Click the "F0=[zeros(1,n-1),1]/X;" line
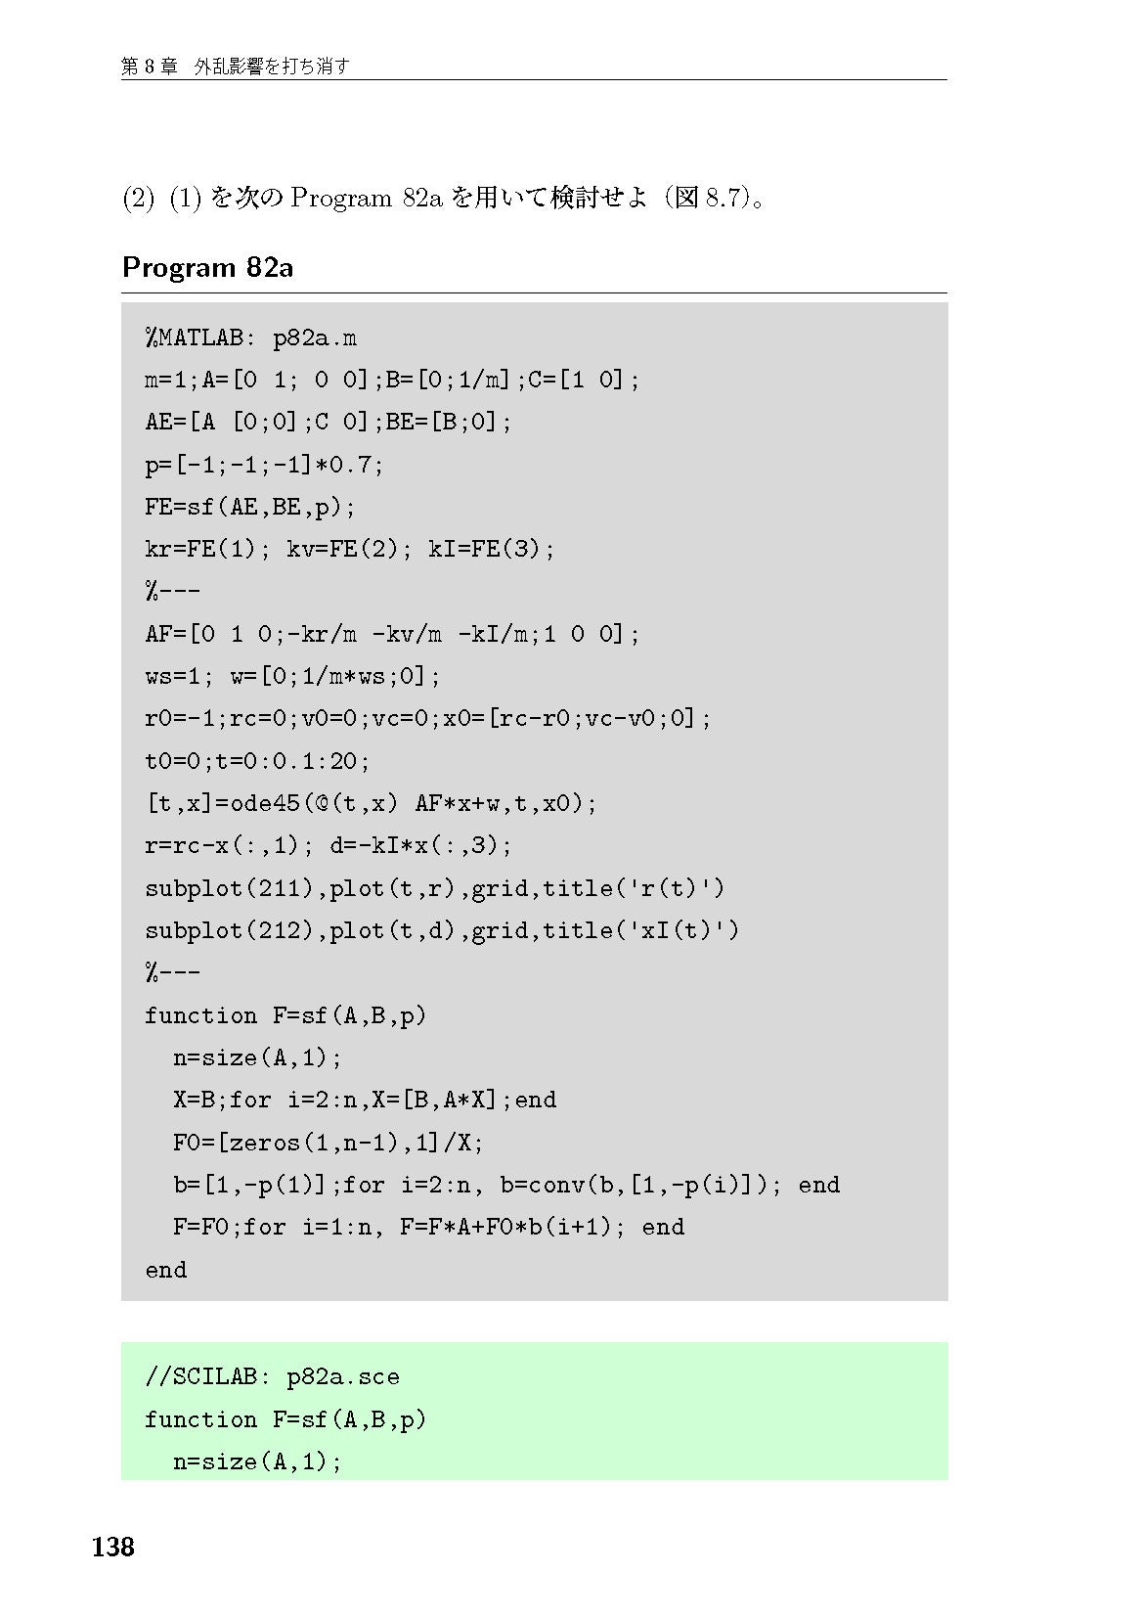 pos(329,1143)
